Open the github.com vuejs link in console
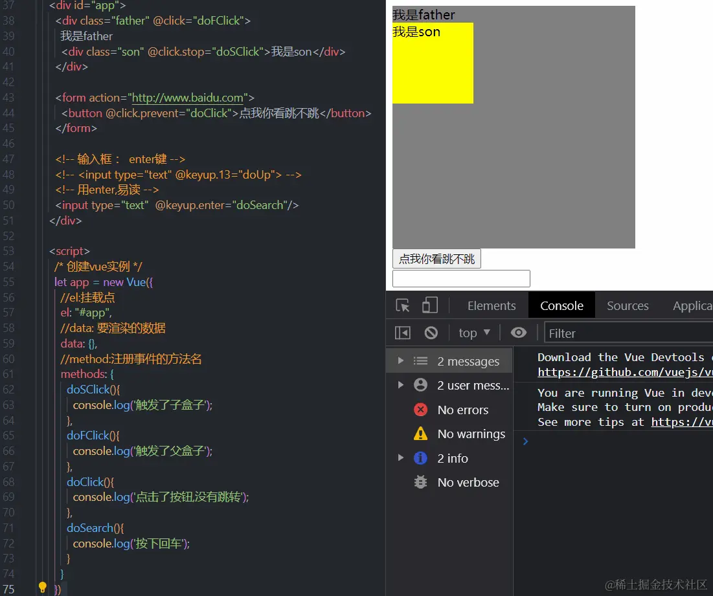Viewport: 713px width, 596px height. tap(625, 373)
